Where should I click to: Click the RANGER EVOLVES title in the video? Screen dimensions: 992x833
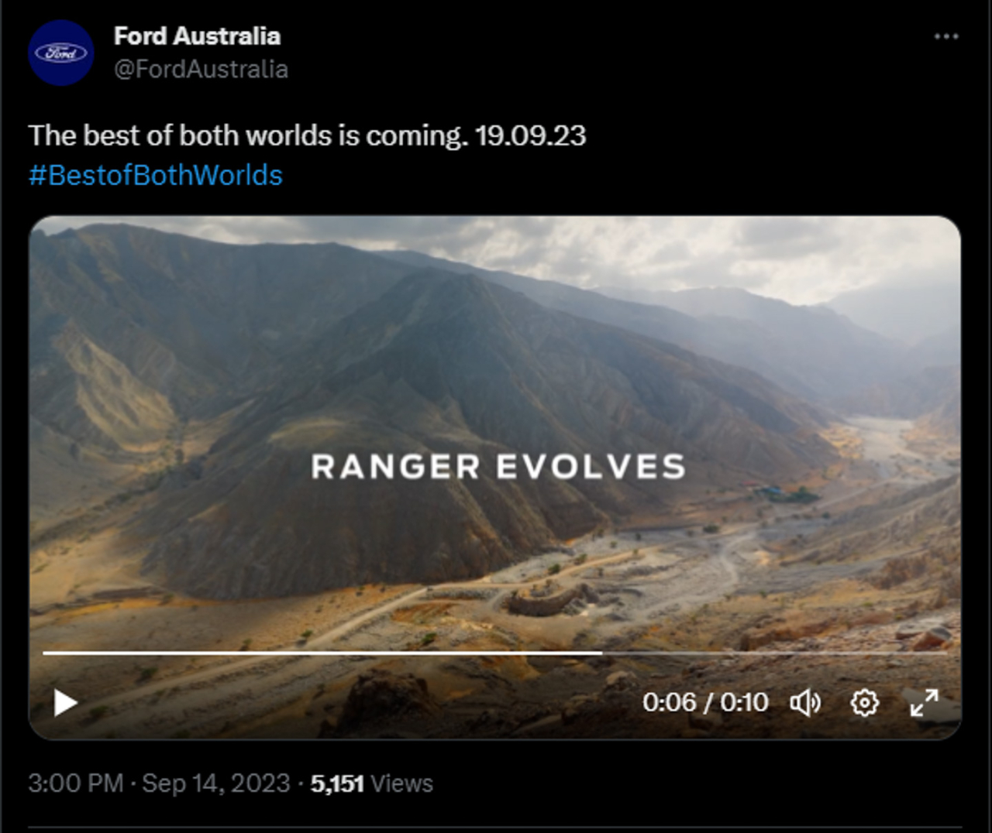click(498, 467)
